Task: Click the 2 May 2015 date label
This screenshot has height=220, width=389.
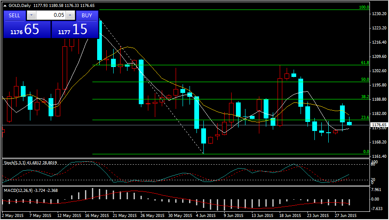Action: tap(13, 216)
